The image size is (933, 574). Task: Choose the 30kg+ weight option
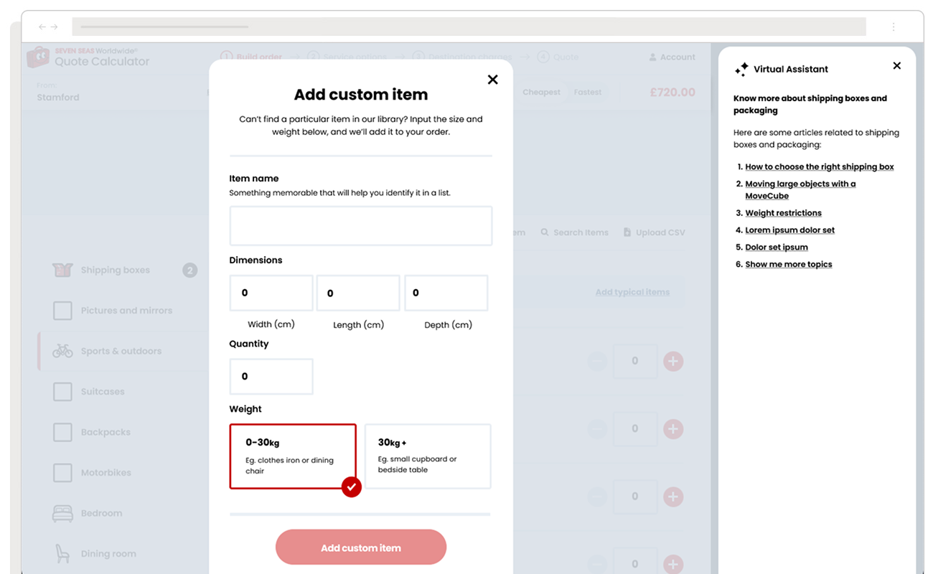(x=428, y=456)
